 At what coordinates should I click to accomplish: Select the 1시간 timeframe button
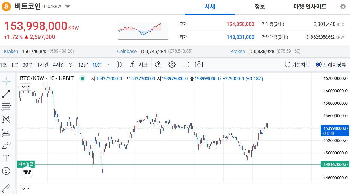[x=43, y=64]
